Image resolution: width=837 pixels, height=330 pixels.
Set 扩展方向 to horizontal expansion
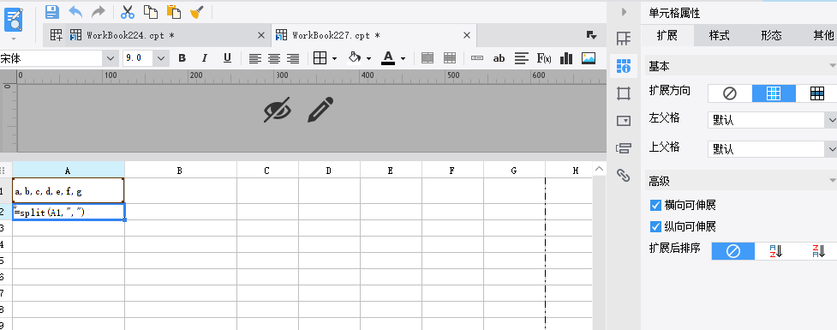tap(816, 93)
